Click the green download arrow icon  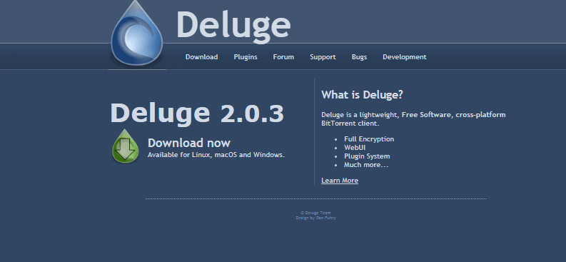(x=126, y=146)
